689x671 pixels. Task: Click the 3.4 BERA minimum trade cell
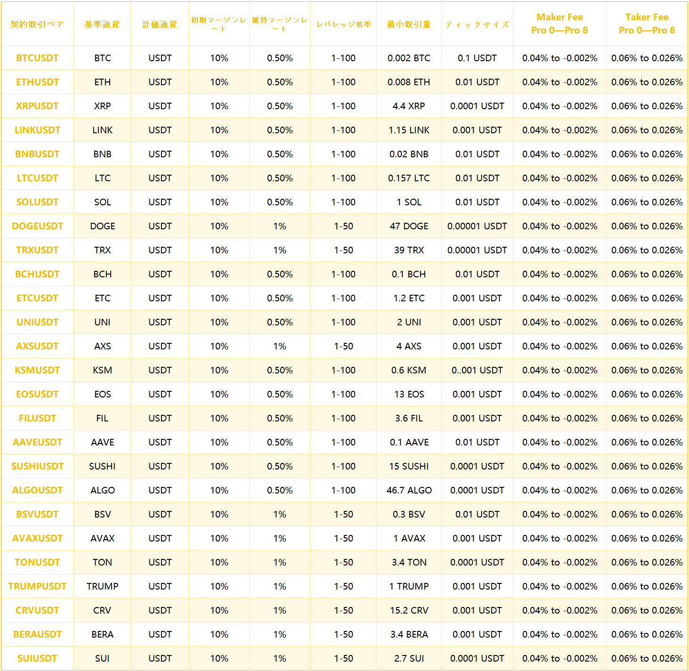[409, 634]
